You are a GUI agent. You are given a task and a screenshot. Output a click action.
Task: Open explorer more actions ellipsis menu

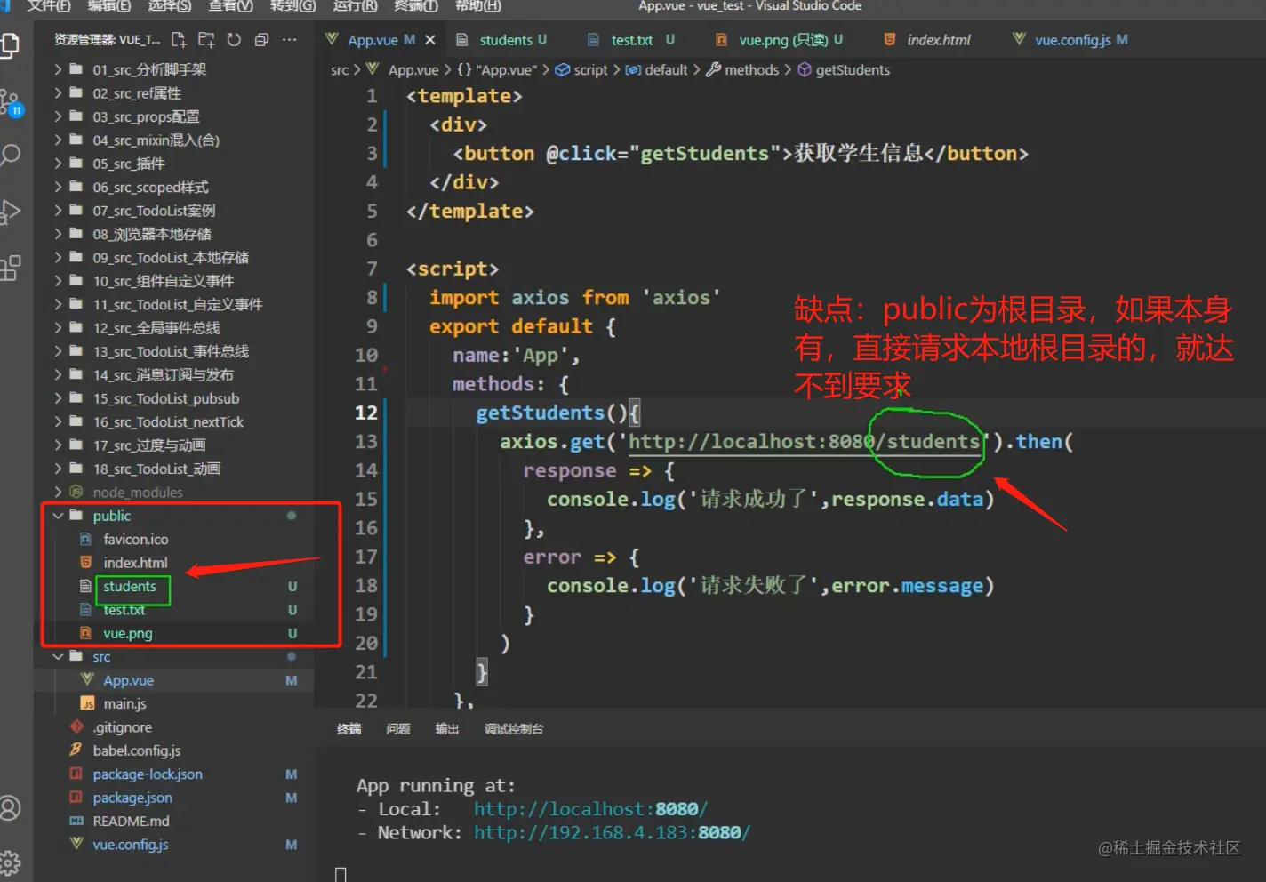click(x=289, y=40)
